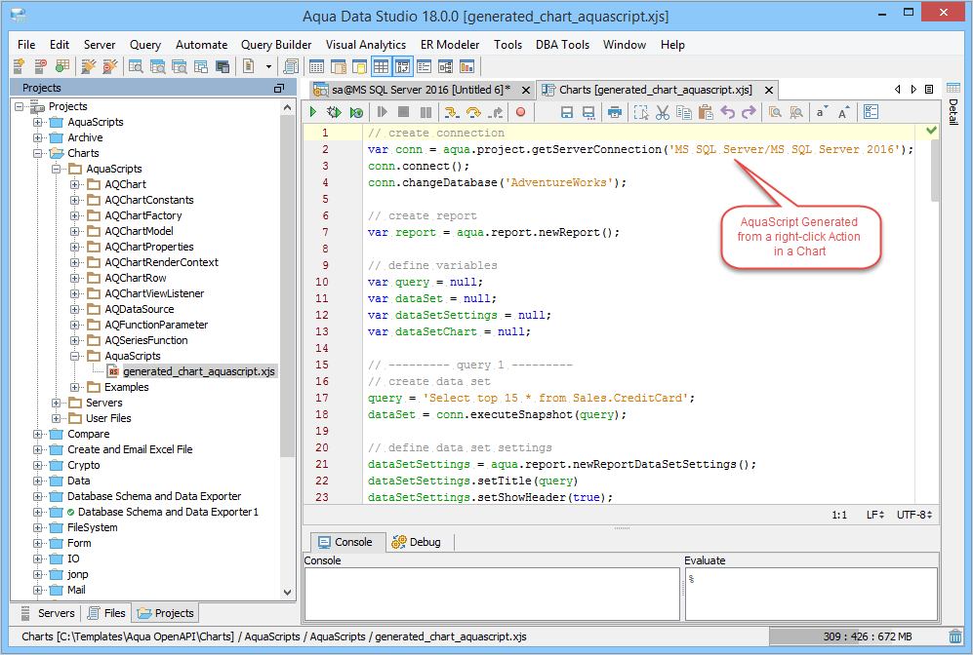Viewport: 973px width, 655px height.
Task: Click the Stop square icon
Action: (x=403, y=112)
